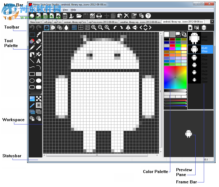Pick a hue in the color wheel
Image resolution: width=219 pixels, height=187 pixels.
(x=175, y=77)
